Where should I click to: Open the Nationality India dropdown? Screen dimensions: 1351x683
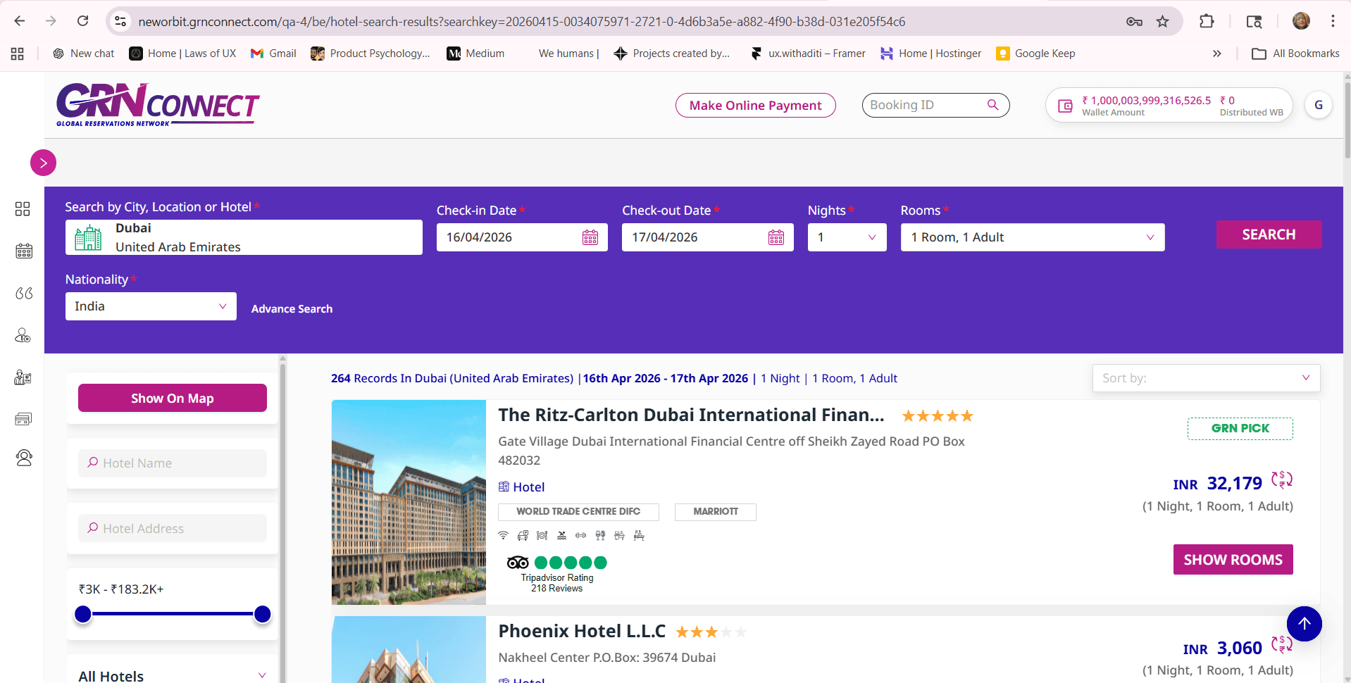[x=151, y=306]
